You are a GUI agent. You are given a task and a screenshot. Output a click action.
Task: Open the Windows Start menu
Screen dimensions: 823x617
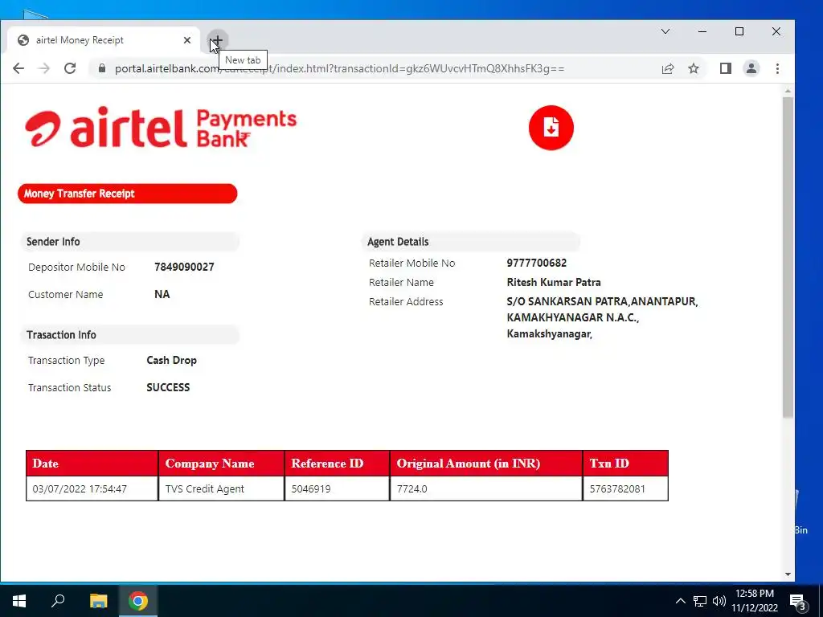pos(19,601)
